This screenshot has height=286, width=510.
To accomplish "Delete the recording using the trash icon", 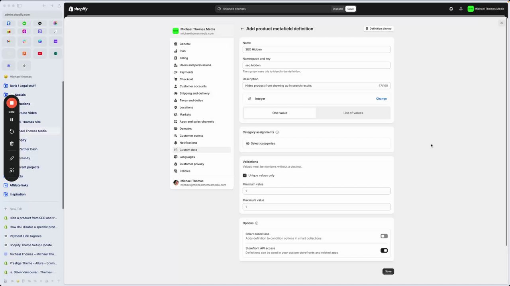I will (12, 143).
